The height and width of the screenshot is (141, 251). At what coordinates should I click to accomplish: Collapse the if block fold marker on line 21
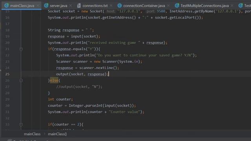pos(21,49)
